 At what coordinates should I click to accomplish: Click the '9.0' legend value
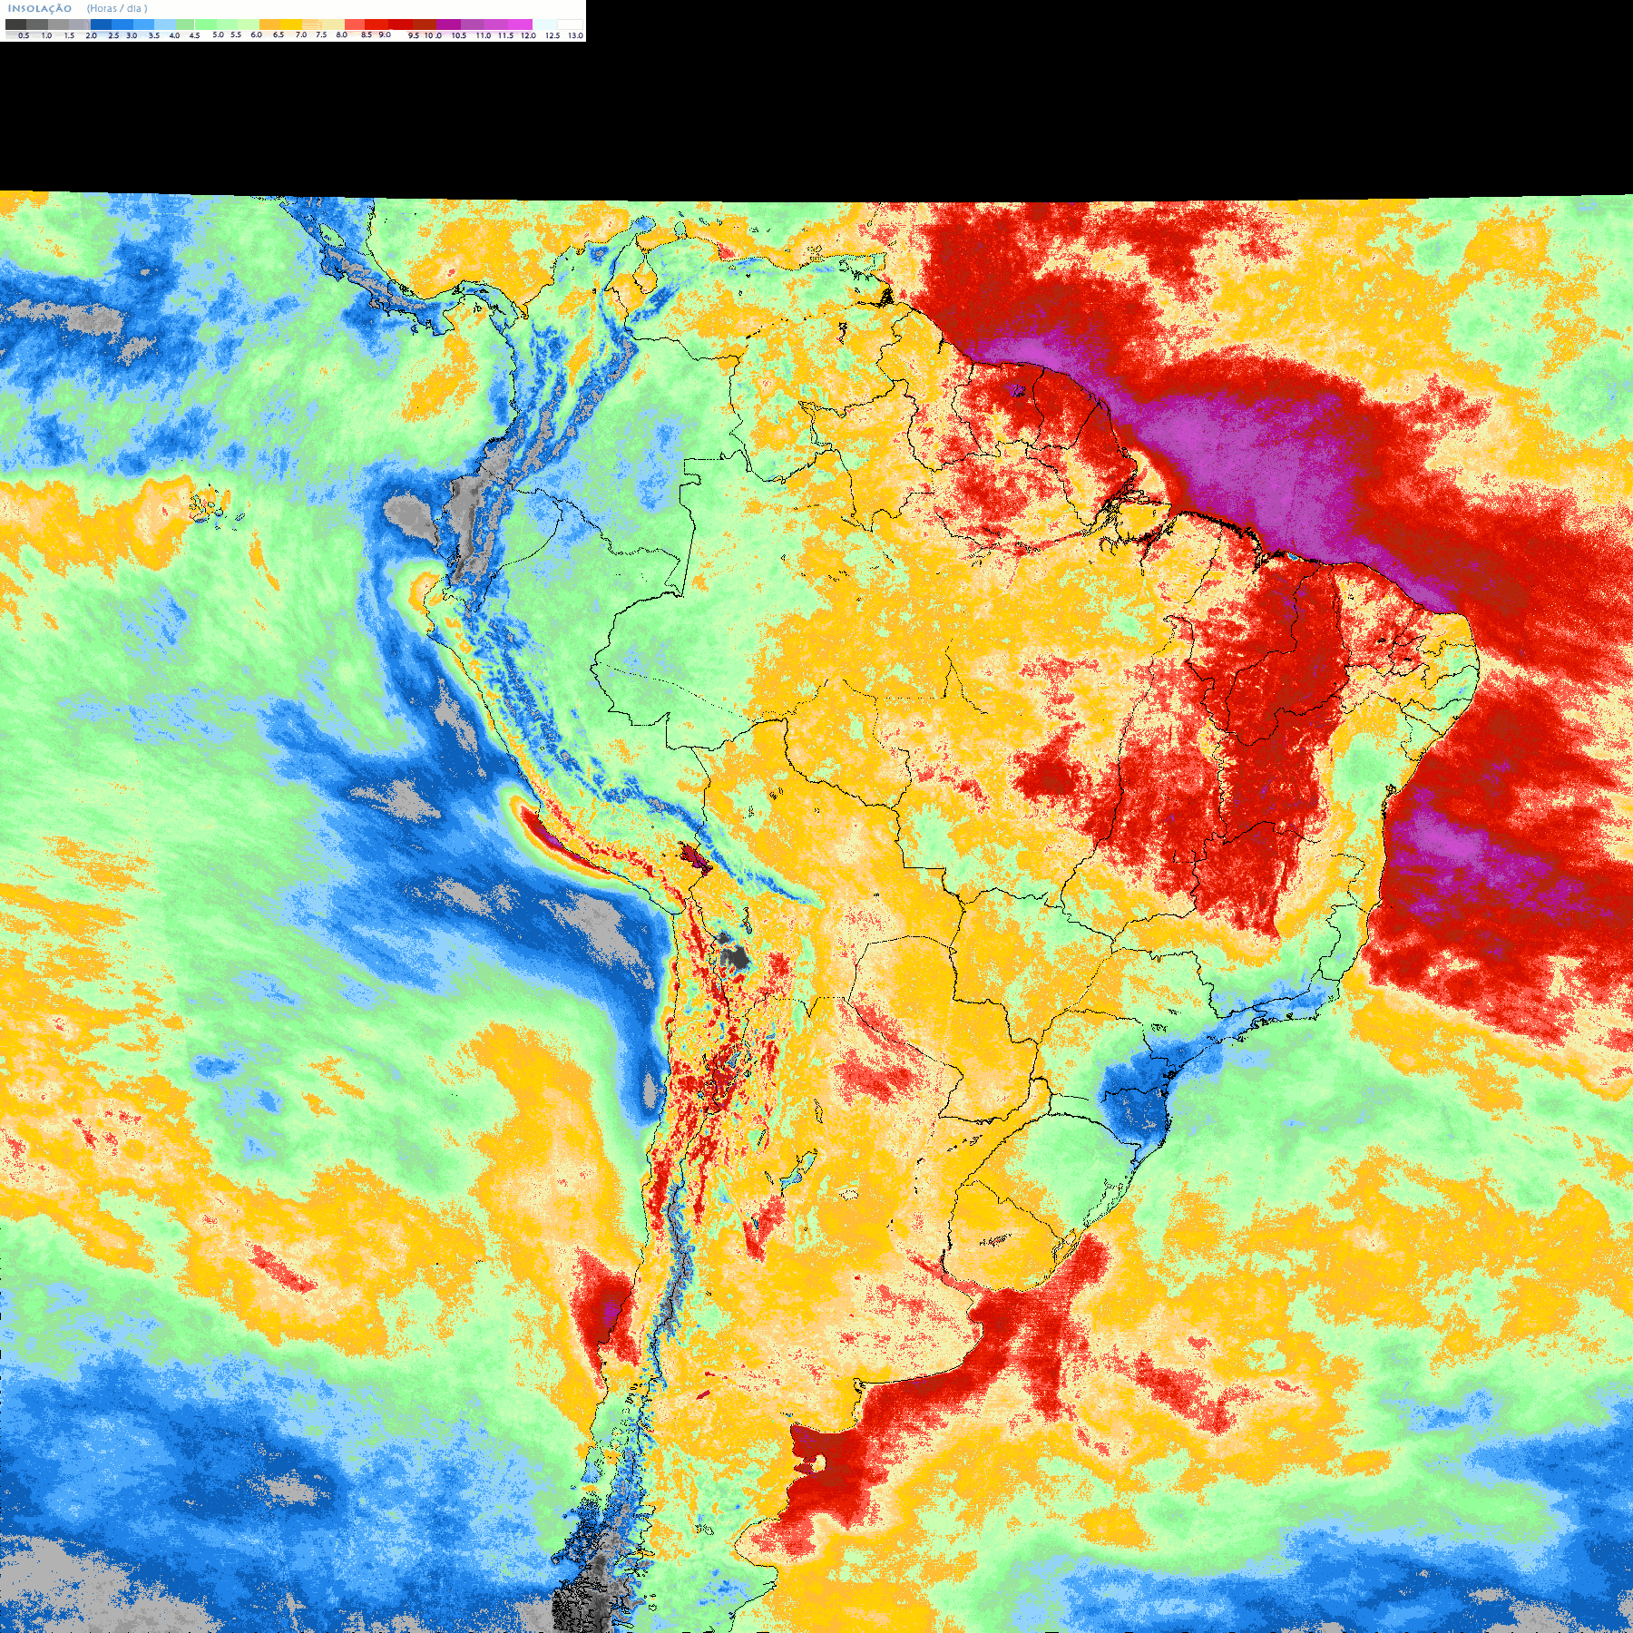[385, 34]
